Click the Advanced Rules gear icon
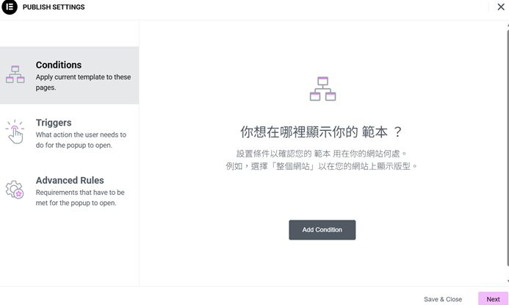509x305 pixels. (15, 190)
